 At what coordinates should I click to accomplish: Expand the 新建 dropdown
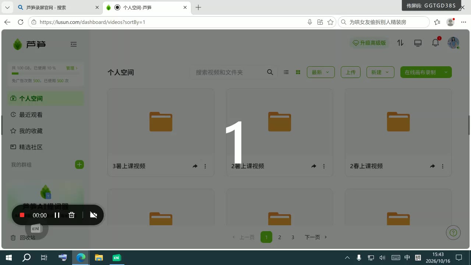(x=380, y=72)
